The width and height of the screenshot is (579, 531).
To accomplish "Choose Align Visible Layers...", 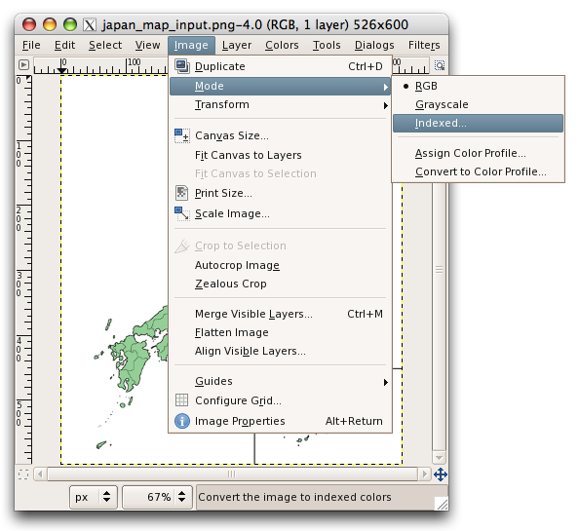I will click(x=280, y=351).
